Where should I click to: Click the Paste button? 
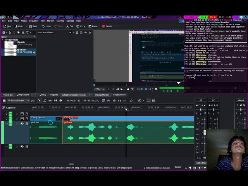pos(93,26)
